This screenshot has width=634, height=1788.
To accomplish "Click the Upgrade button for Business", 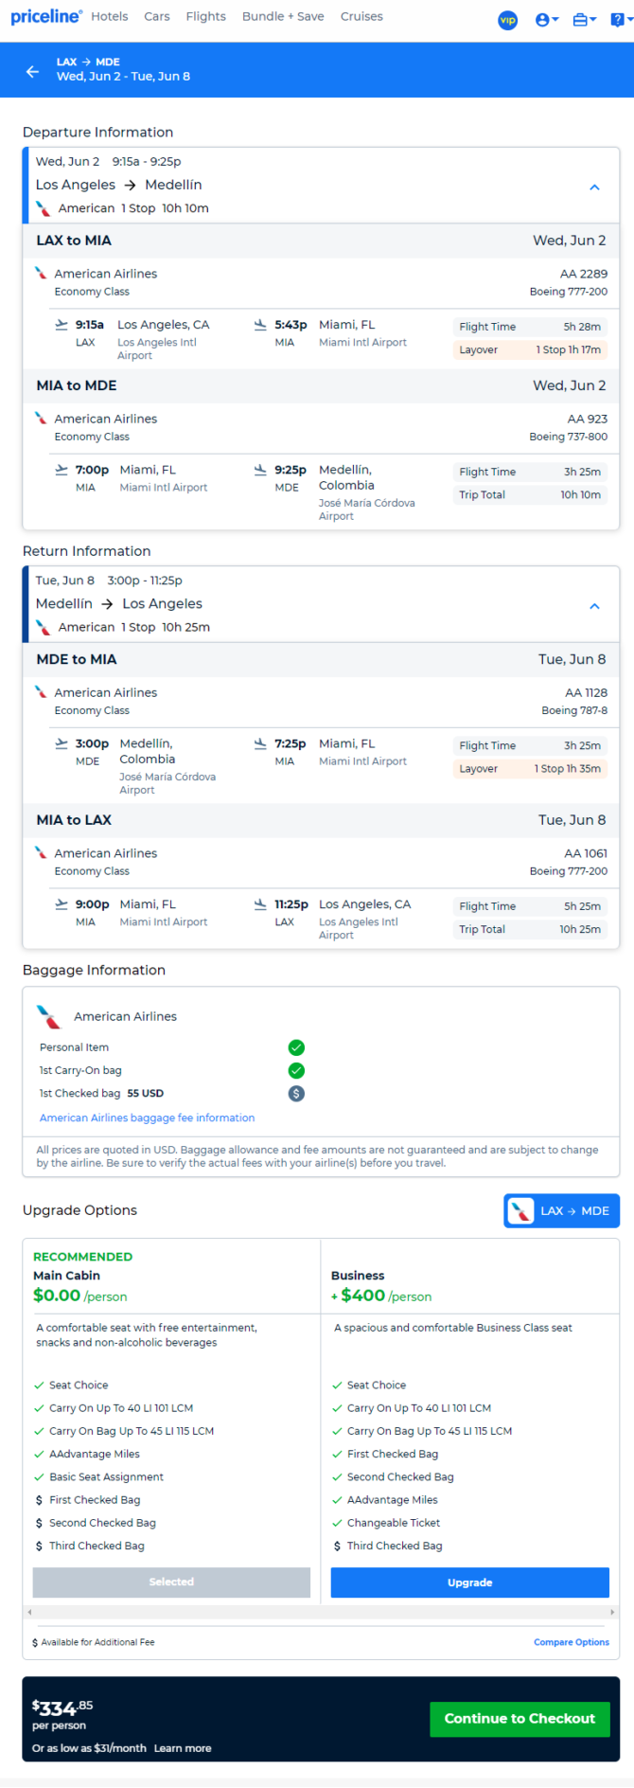I will pyautogui.click(x=470, y=1582).
